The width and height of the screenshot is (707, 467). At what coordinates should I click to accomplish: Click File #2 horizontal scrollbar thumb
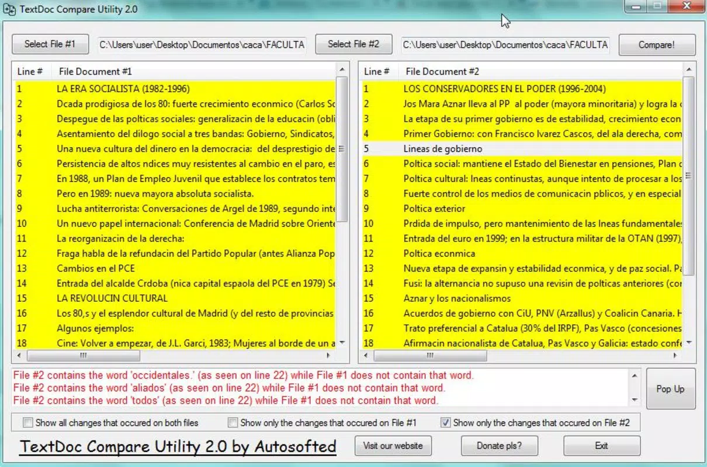pyautogui.click(x=430, y=355)
